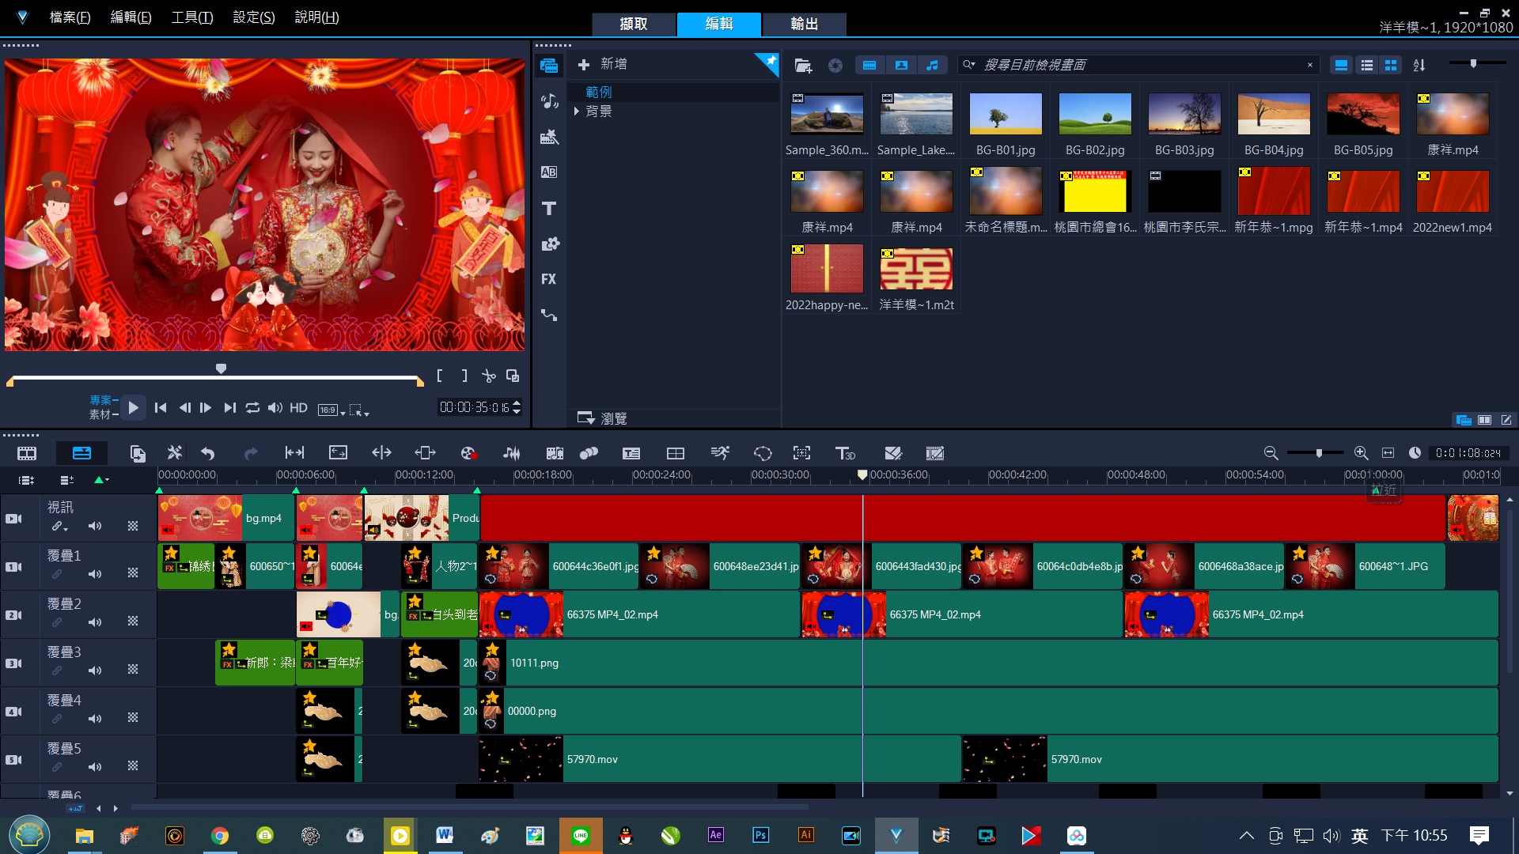This screenshot has width=1519, height=854.
Task: Open the chapter/cue point green arrow menu
Action: pyautogui.click(x=102, y=480)
